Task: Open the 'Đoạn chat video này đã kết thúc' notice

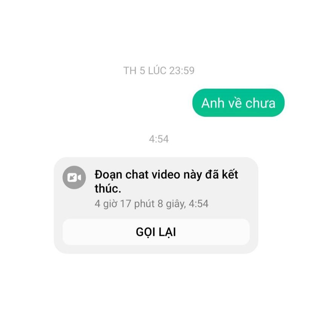Action: [x=166, y=181]
